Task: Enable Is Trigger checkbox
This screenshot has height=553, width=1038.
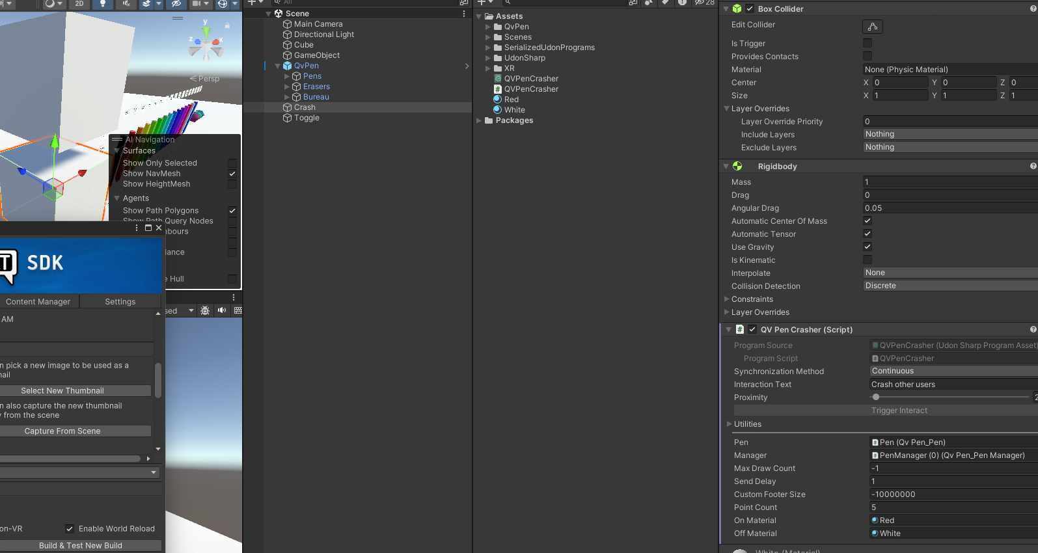Action: (867, 44)
